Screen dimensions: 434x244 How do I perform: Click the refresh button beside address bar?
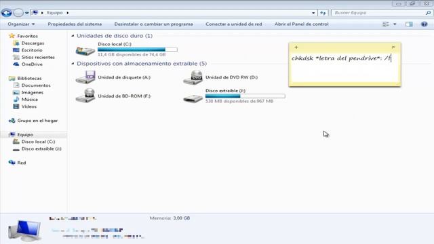[x=323, y=13]
